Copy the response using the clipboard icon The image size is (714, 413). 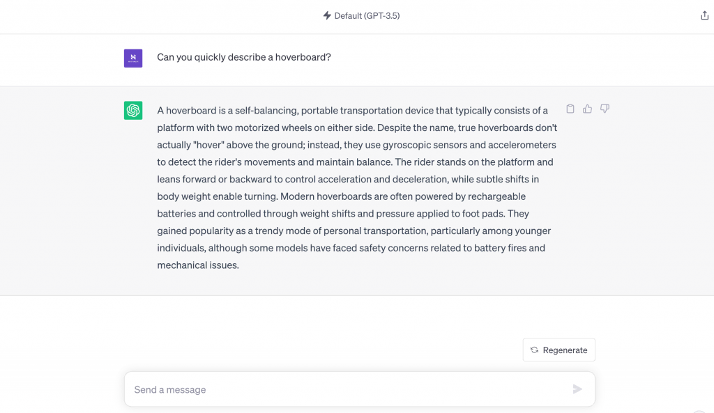[570, 109]
